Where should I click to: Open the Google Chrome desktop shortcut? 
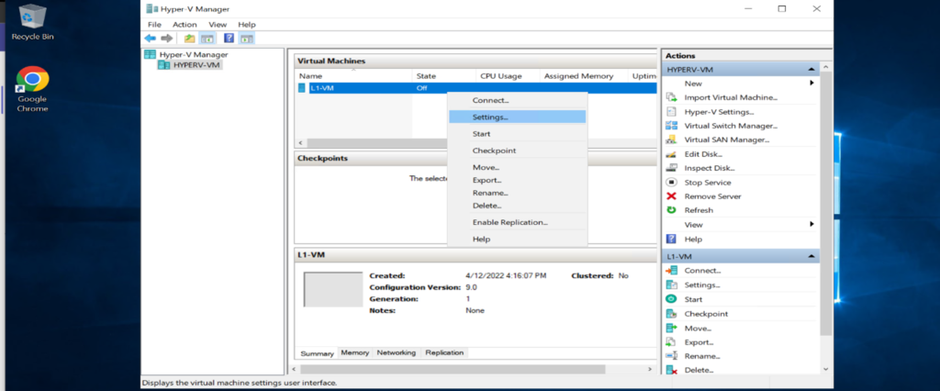click(32, 89)
